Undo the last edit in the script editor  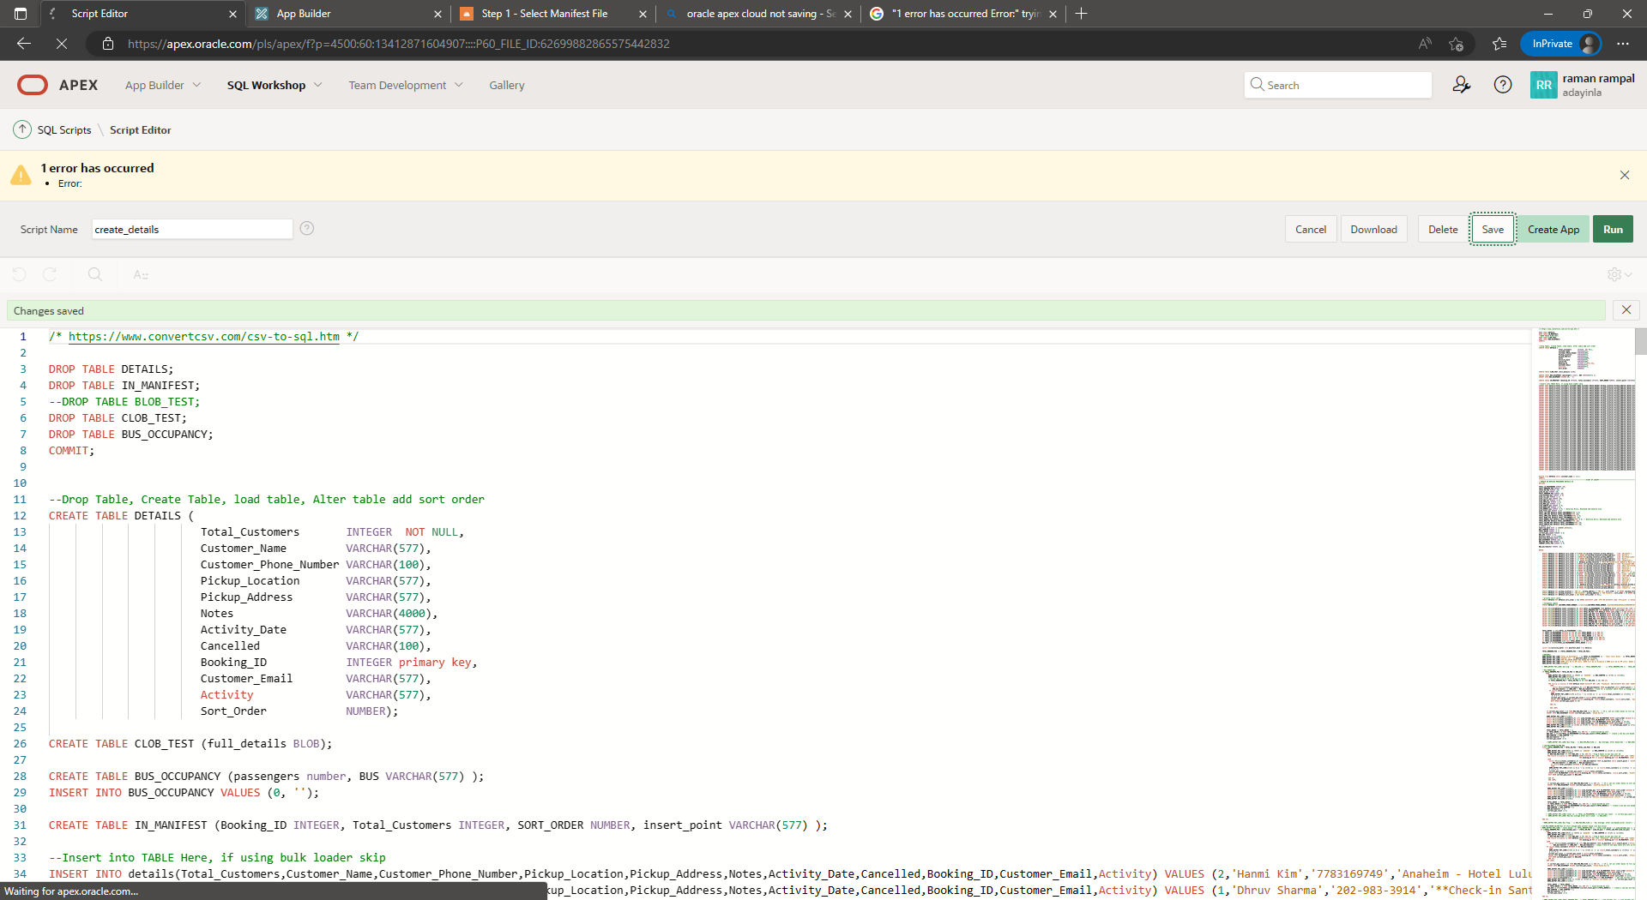pos(19,273)
